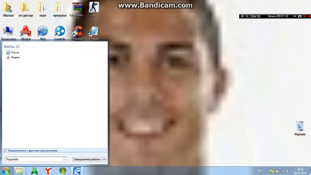Clear the %appdata search text
Screen dimensions: 311x175
click(x=64, y=159)
